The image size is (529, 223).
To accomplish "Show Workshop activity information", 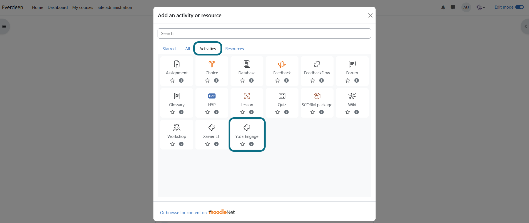I will (x=181, y=144).
